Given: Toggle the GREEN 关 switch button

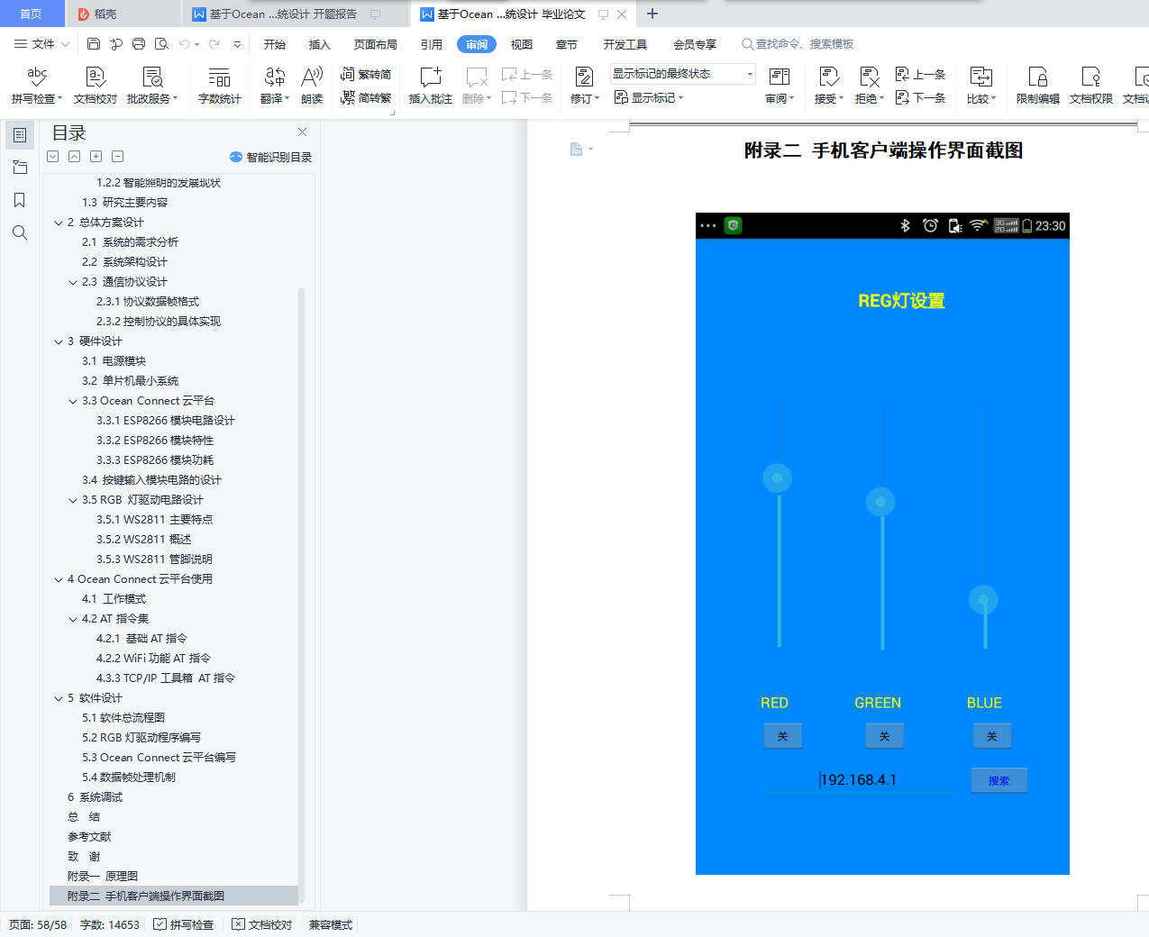Looking at the screenshot, I should tap(884, 736).
